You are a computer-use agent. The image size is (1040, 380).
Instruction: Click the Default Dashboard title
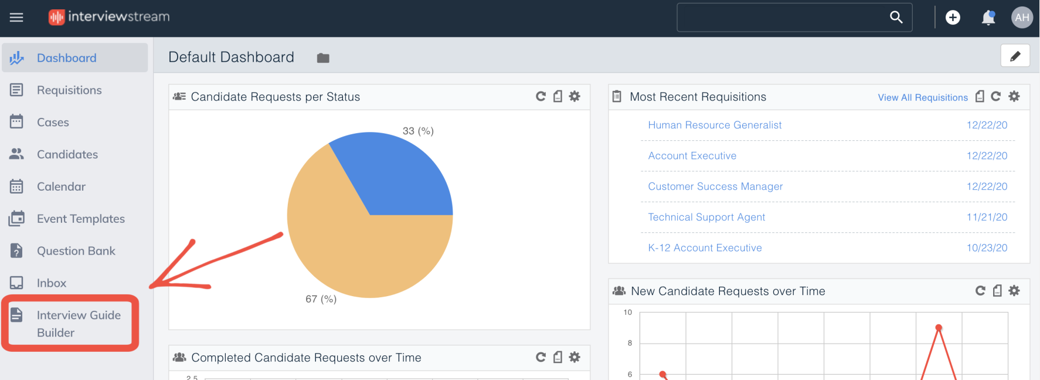(231, 57)
